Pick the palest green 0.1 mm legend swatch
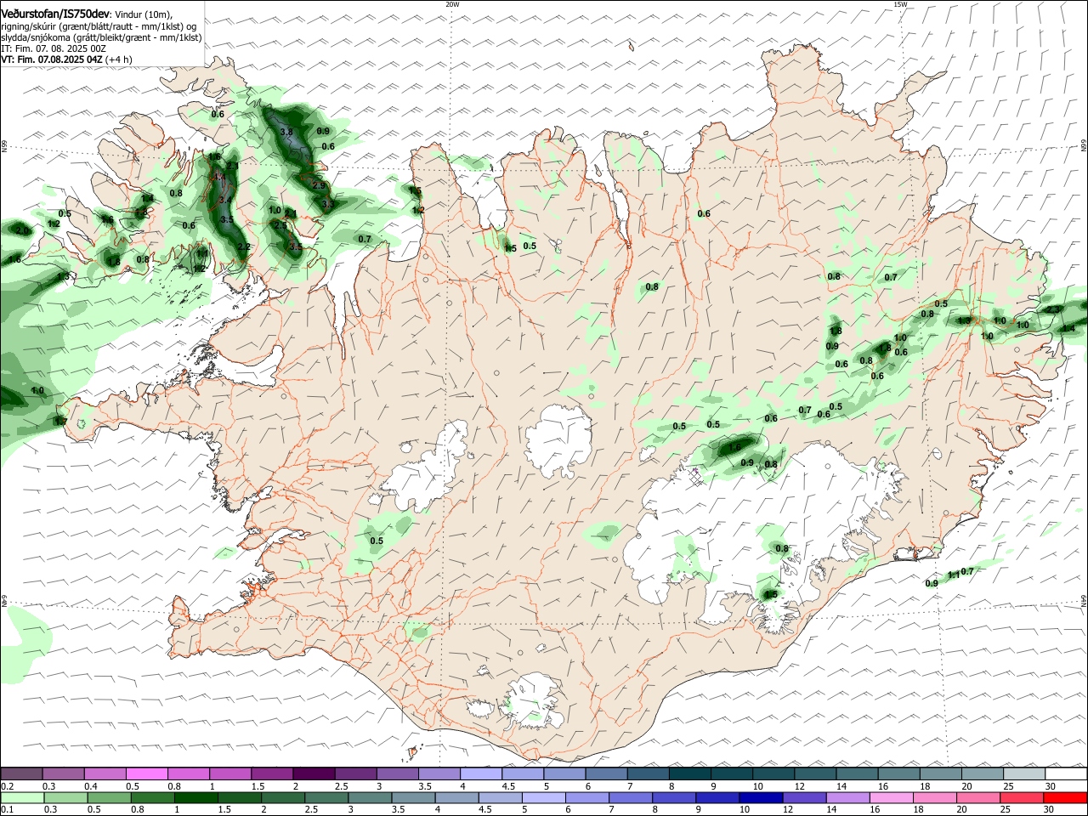 tap(21, 797)
